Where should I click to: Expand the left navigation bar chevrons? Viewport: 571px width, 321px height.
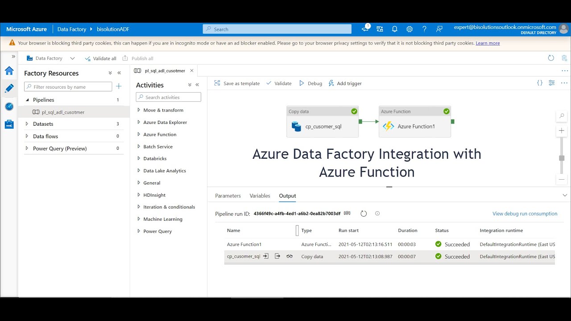coord(13,57)
